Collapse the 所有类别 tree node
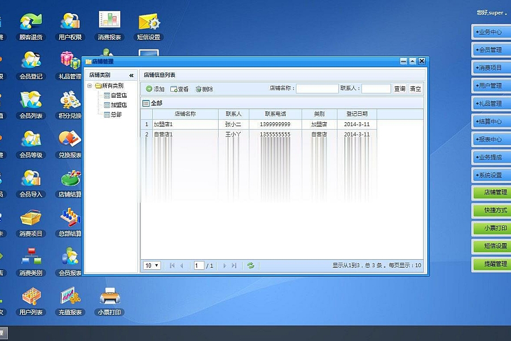 click(x=90, y=86)
